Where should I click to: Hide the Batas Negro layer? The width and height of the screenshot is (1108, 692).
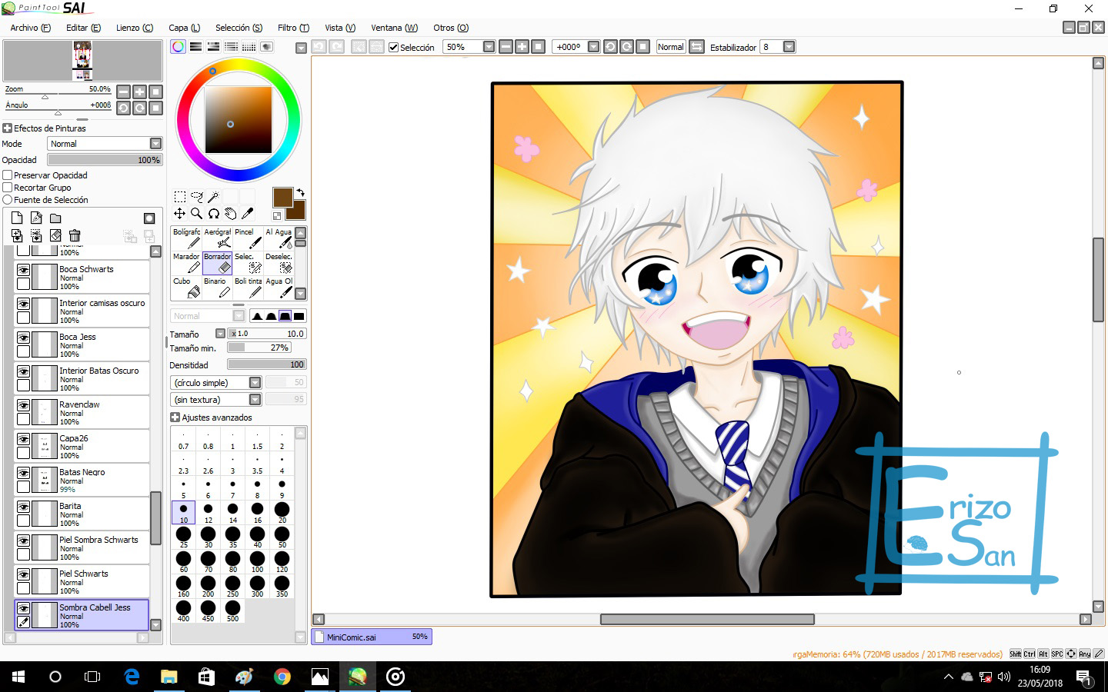[x=24, y=473]
